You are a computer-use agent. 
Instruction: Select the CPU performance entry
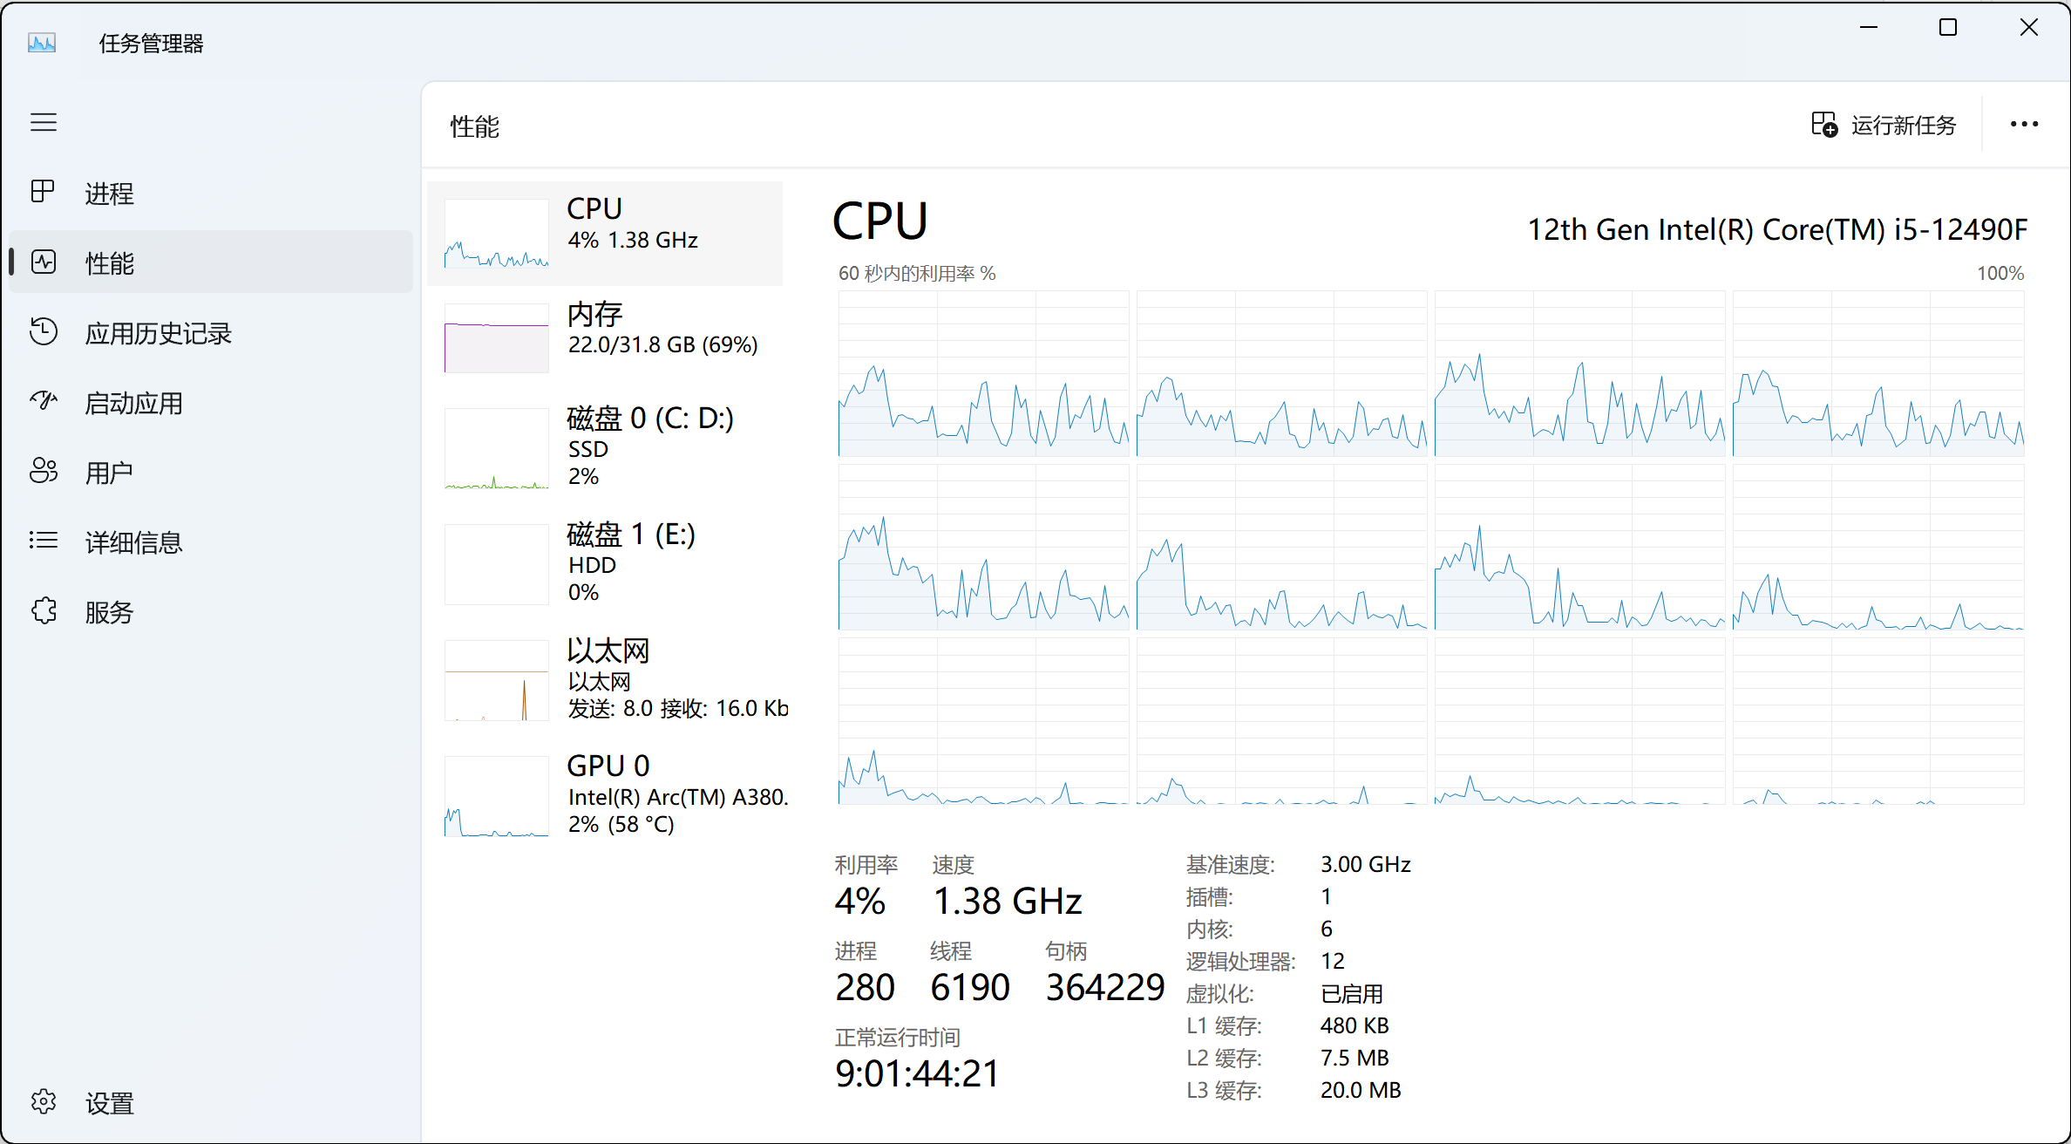[605, 233]
